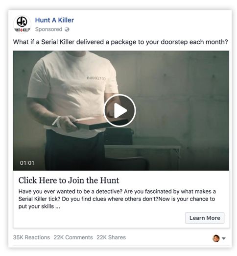Expand the dropdown arrow beside the profile avatar
The width and height of the screenshot is (237, 256).
tap(224, 238)
